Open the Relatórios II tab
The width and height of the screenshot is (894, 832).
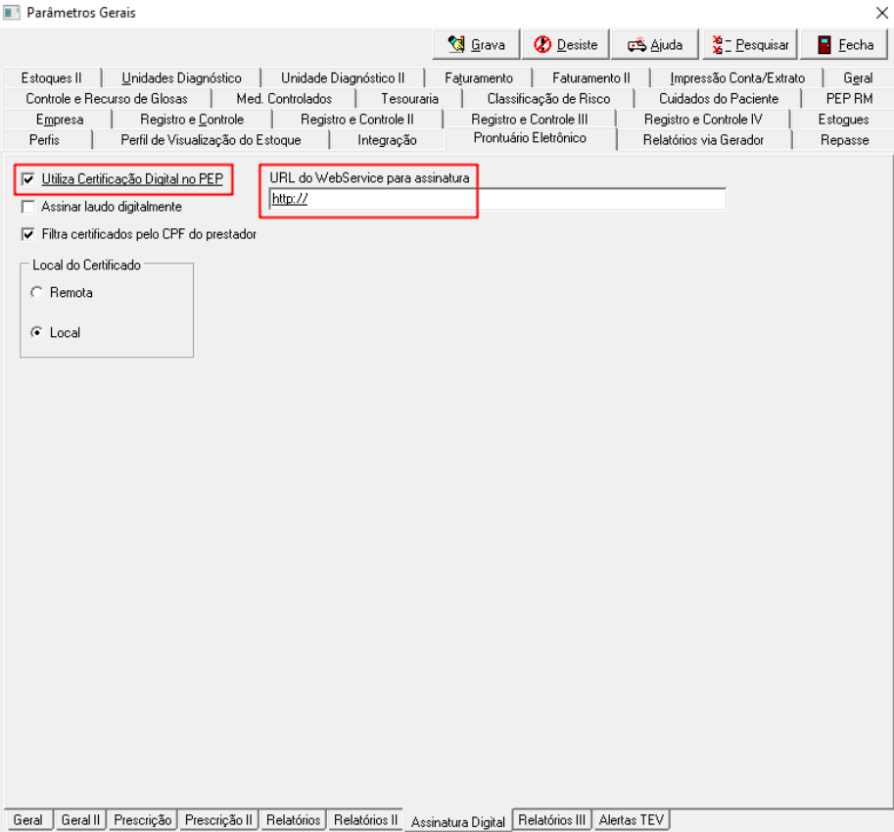(365, 820)
